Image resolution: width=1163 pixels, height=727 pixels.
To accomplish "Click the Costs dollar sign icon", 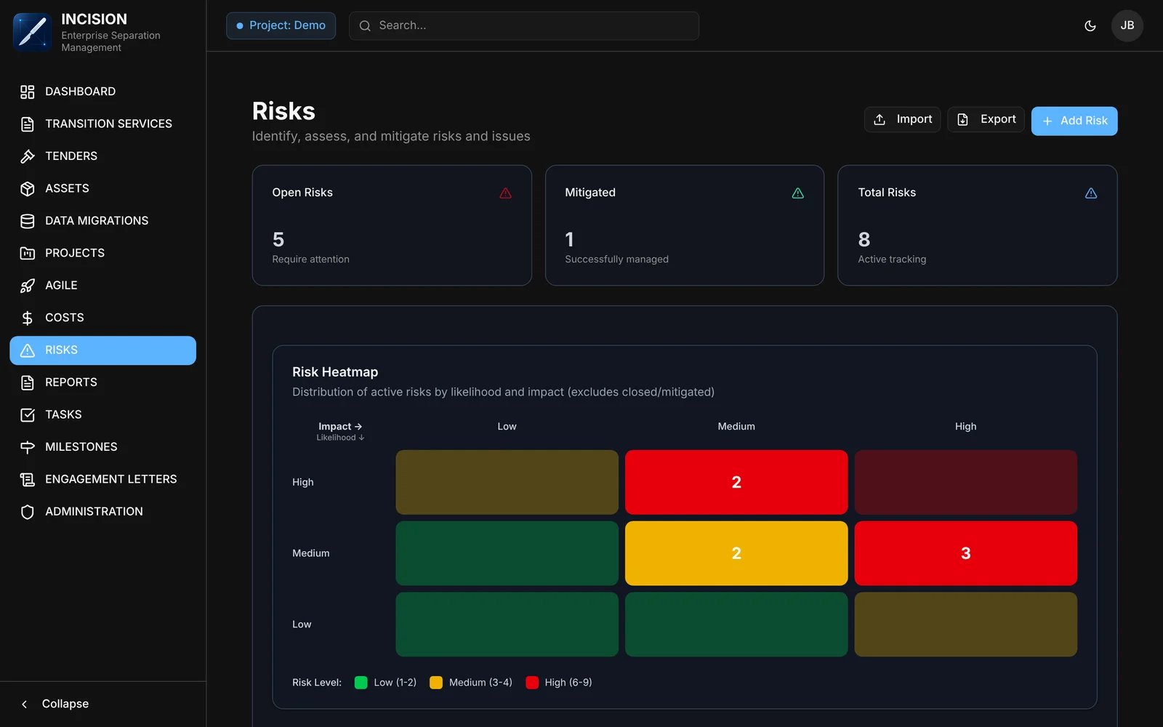I will 28,318.
